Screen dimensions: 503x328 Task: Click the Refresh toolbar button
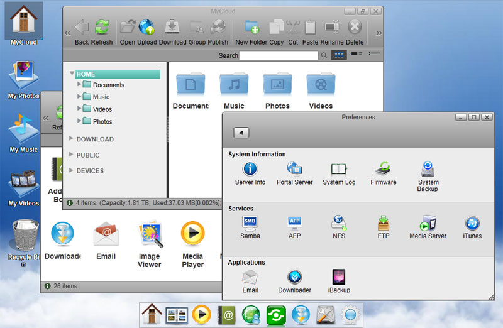(x=102, y=28)
